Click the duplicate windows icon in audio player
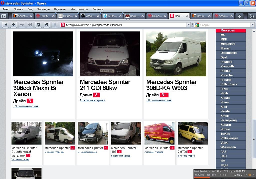Viewport: 256px width, 179px height. pos(246,175)
